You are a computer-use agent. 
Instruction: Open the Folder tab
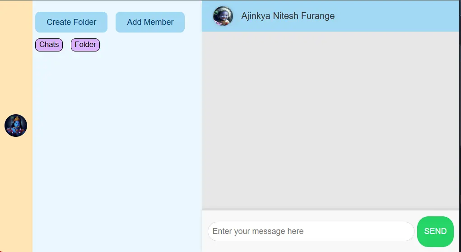tap(85, 45)
